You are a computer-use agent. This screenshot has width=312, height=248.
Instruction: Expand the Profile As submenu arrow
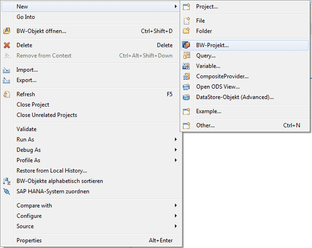click(175, 160)
